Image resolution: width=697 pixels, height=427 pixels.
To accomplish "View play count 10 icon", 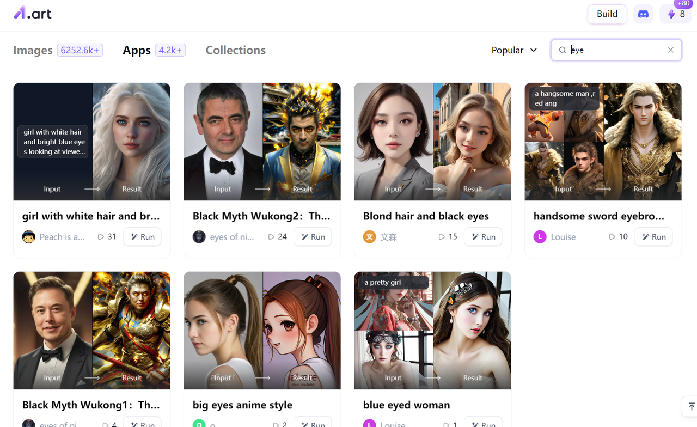I will [612, 237].
